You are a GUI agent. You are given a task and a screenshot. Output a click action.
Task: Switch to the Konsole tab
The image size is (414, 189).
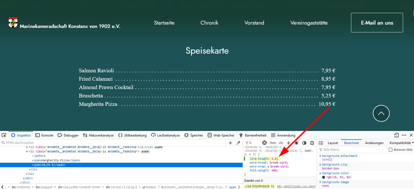(44, 135)
